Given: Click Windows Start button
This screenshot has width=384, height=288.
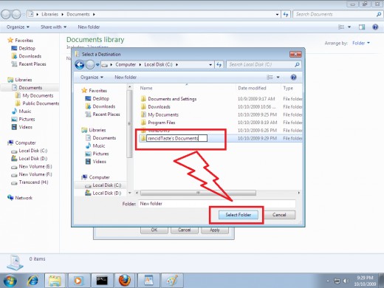Looking at the screenshot, I should pos(10,281).
